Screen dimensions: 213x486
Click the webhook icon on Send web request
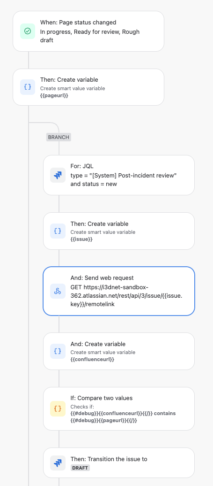58,291
